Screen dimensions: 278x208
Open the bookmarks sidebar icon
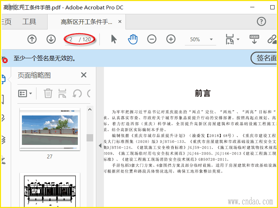tap(3, 99)
